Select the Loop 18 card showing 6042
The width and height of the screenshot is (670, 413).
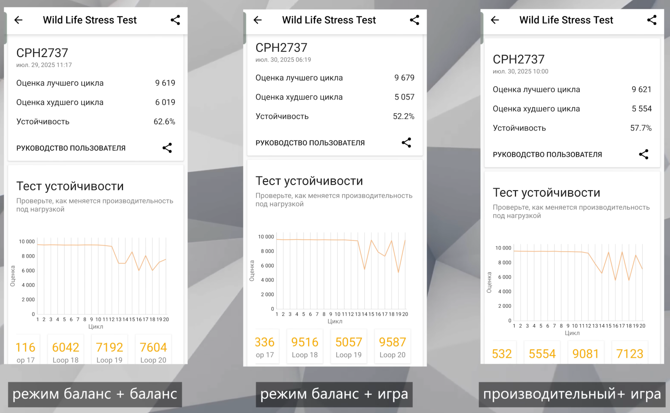tap(66, 349)
